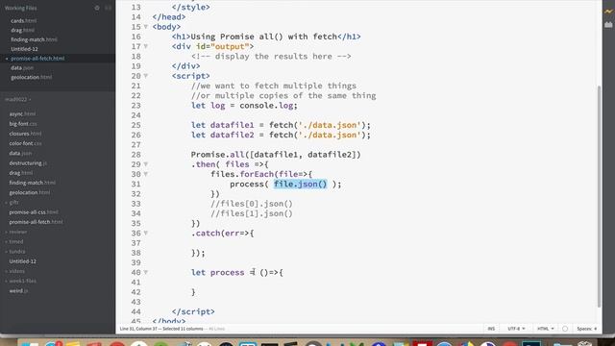
Task: Switch to Untitled-12 in Working Files
Action: coord(24,49)
